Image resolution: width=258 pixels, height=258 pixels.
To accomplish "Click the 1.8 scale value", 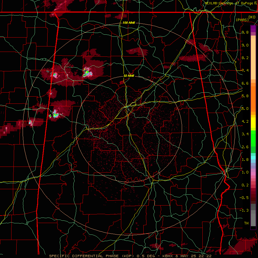I will 245,160.
